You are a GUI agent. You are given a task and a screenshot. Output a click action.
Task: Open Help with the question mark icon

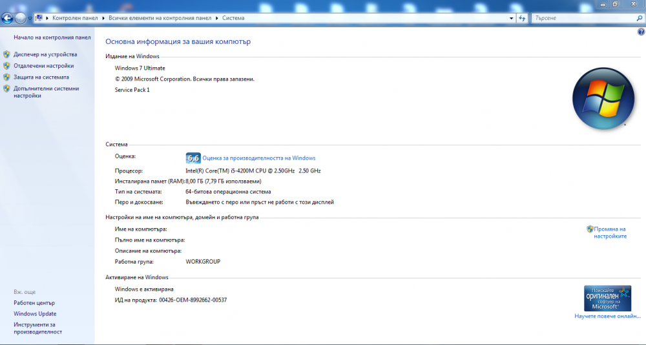pyautogui.click(x=641, y=32)
